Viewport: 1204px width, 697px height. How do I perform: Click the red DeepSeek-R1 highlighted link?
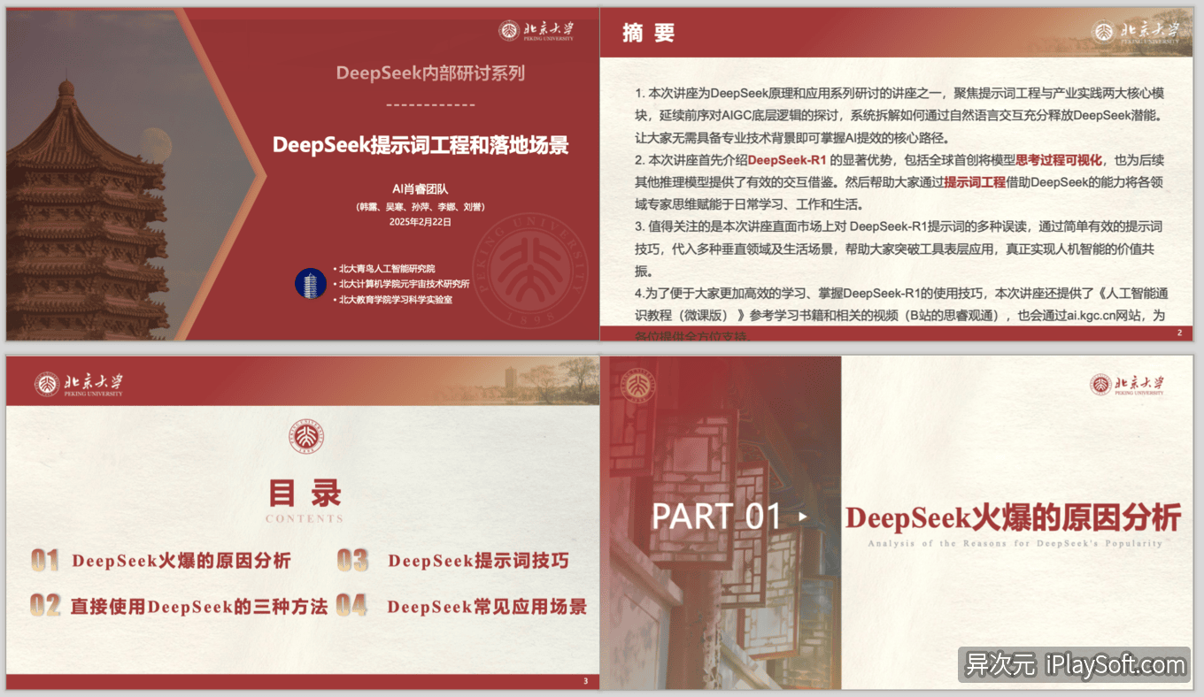click(x=788, y=160)
